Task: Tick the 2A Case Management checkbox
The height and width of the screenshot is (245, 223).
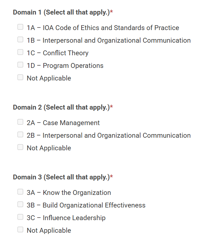Action: (20, 122)
